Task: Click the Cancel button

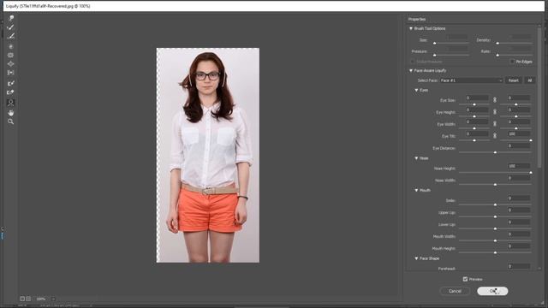Action: pos(455,291)
